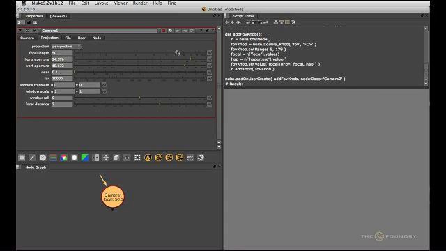The image size is (446, 251).
Task: Toggle lock icon in Properties bin header
Action: (x=29, y=22)
